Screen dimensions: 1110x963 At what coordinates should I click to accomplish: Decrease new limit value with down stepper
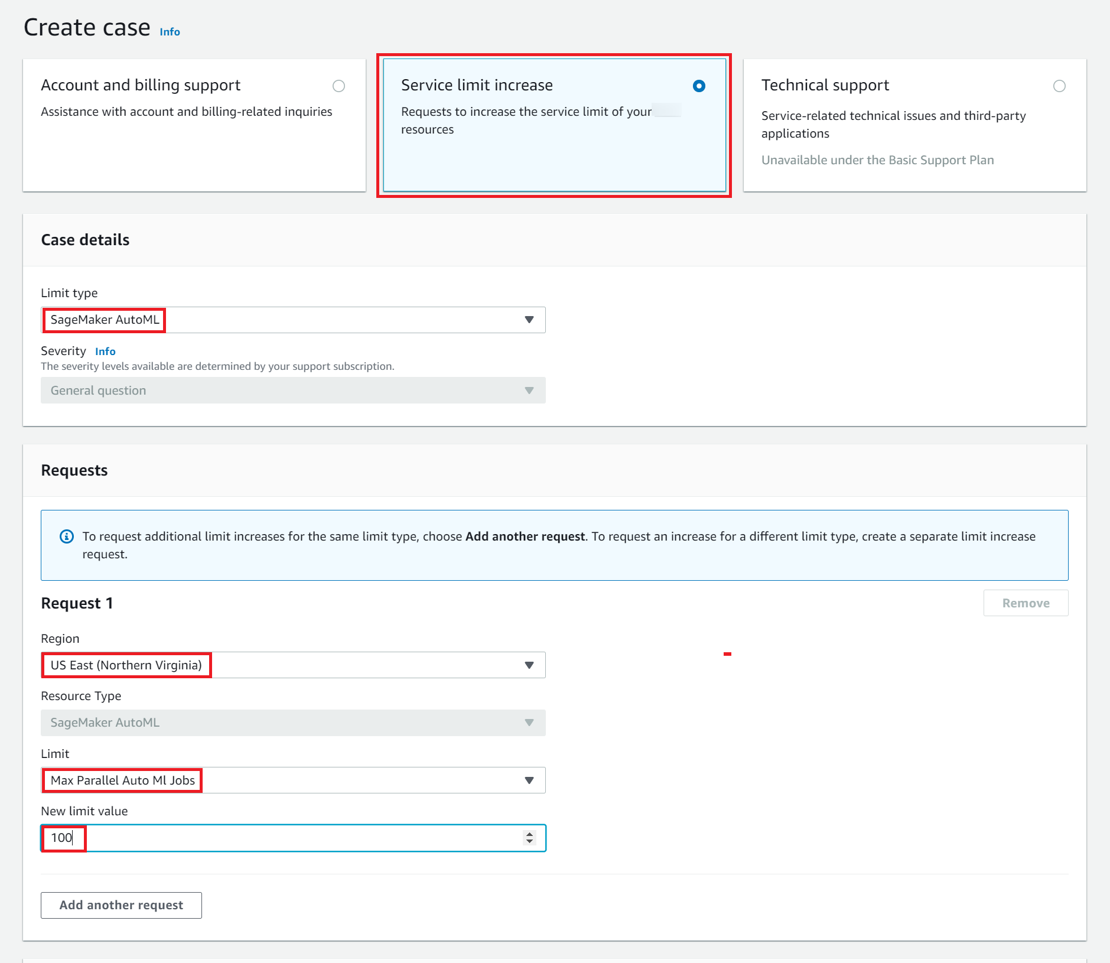[529, 841]
